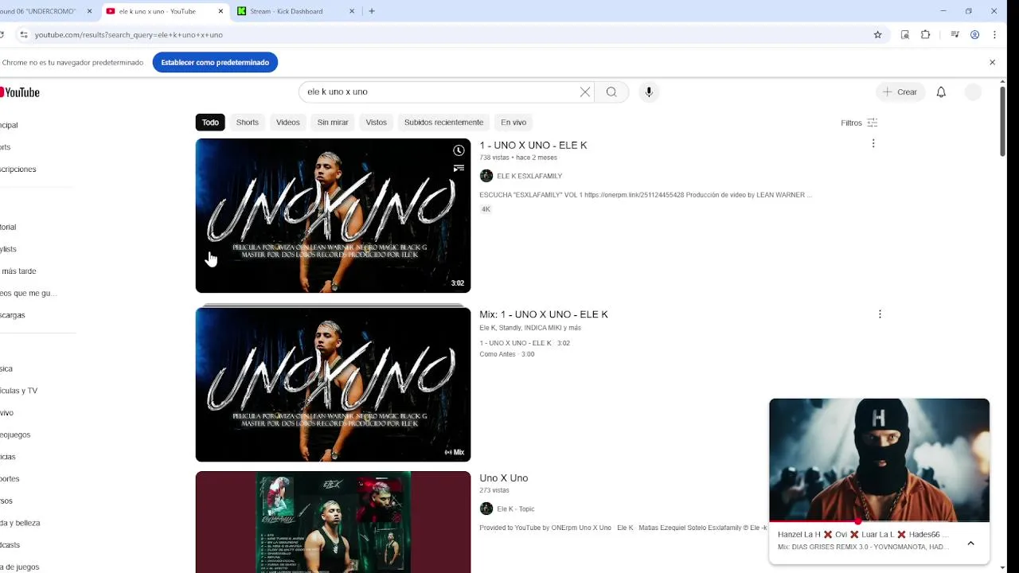
Task: Add first video to Watch Later clock icon
Action: 459,150
